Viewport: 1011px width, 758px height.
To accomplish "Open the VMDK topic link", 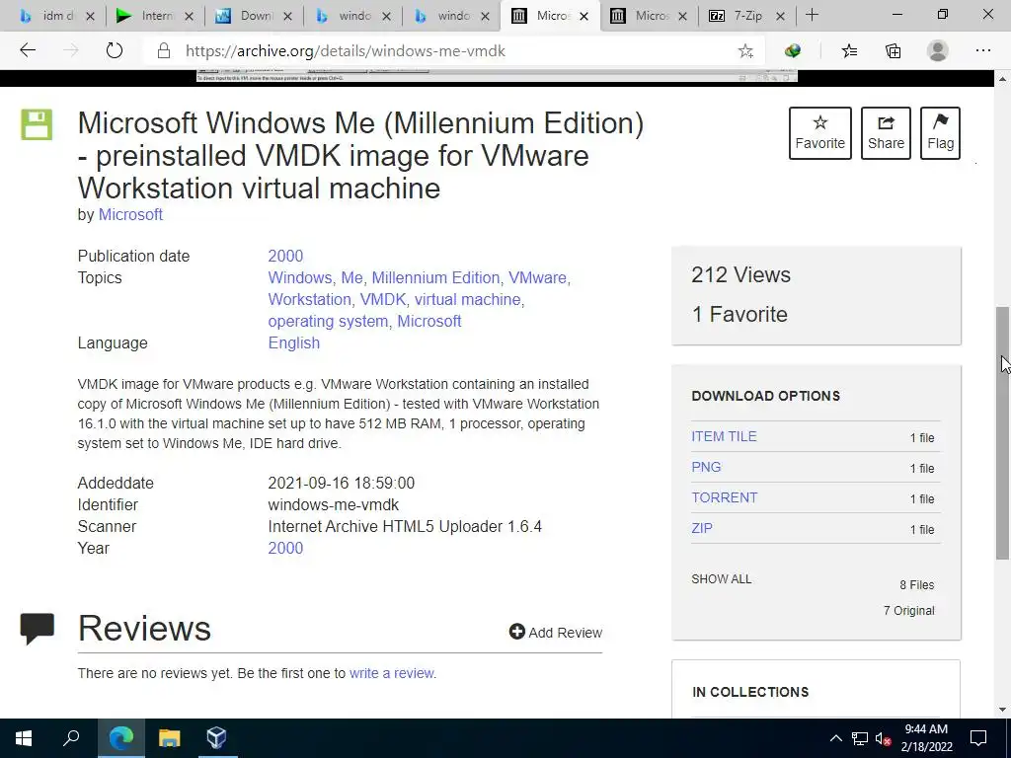I will (382, 300).
